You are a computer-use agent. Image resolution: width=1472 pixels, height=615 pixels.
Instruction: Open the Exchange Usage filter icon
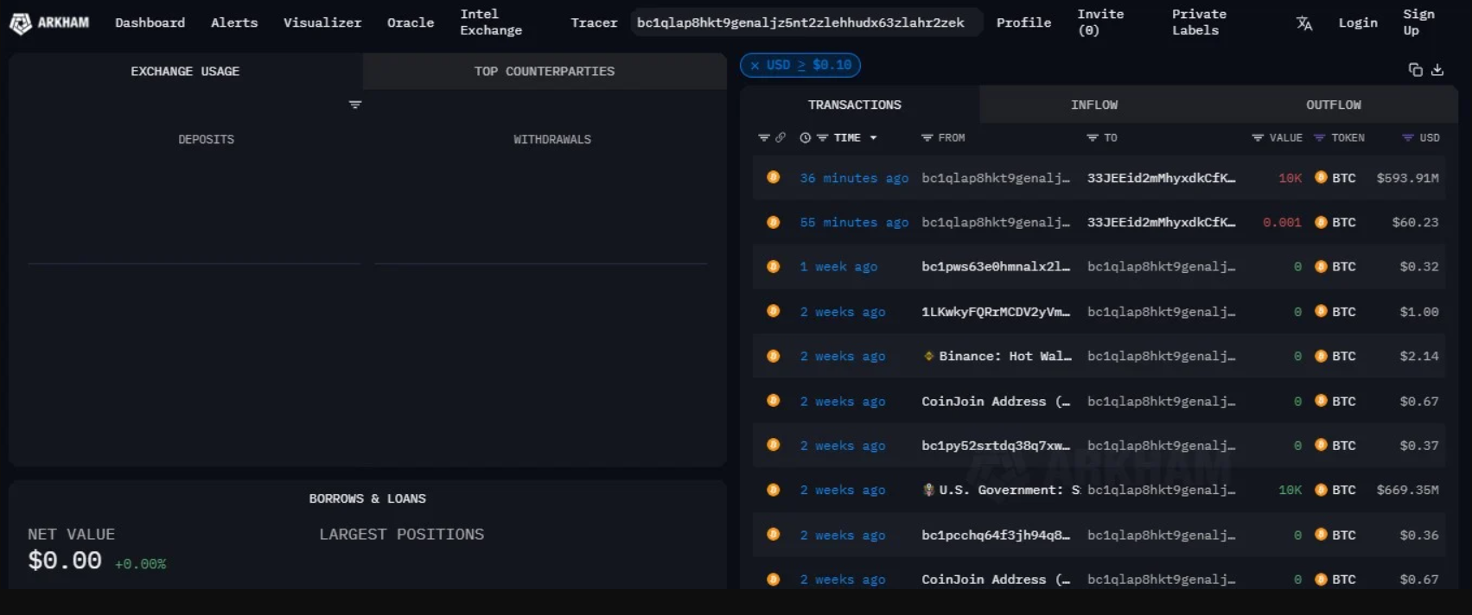click(355, 105)
